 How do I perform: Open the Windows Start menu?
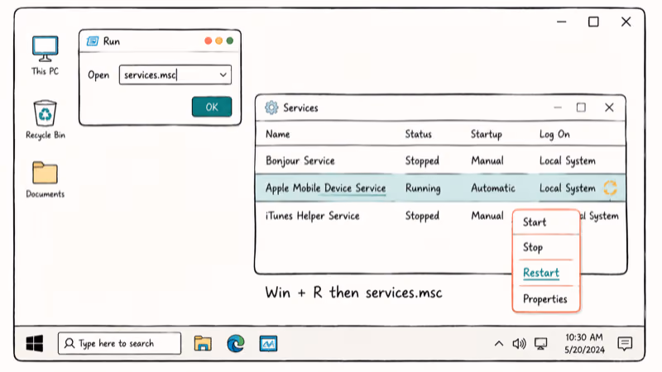point(35,343)
